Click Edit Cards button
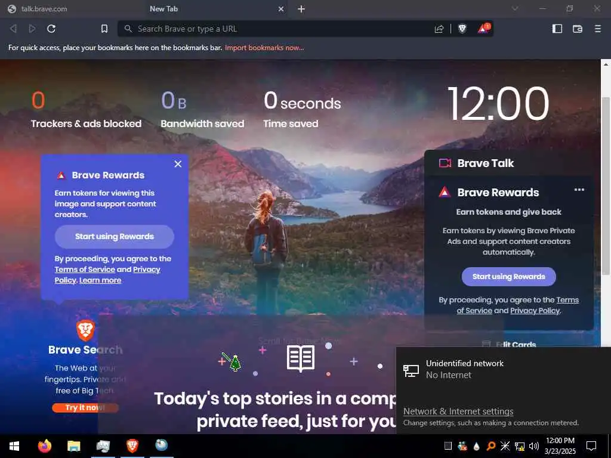 click(509, 344)
